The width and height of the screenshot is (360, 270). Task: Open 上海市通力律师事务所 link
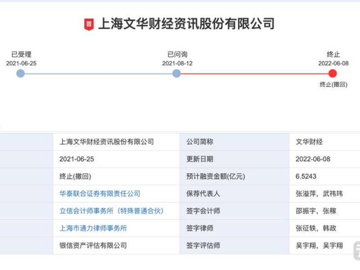click(93, 228)
